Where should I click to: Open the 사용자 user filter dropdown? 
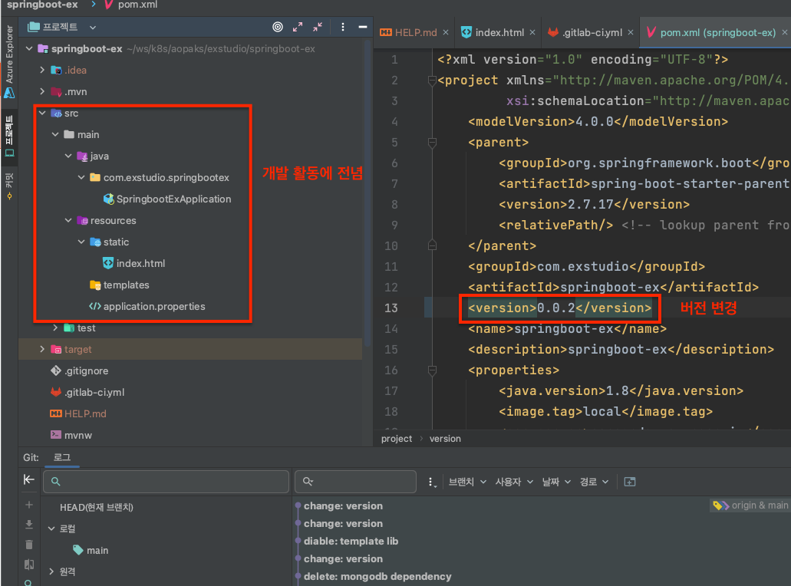(514, 482)
